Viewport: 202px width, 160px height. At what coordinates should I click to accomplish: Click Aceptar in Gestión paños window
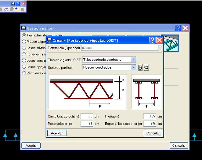pyautogui.click(x=31, y=145)
